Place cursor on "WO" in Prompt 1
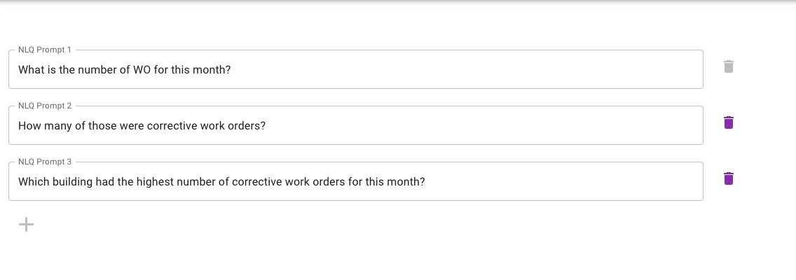Screen dimensions: 796x280 142,70
